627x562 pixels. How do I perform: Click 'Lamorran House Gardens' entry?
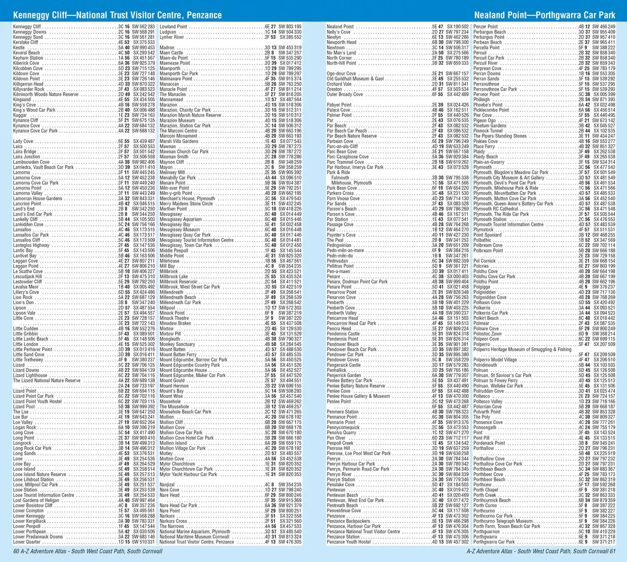coord(84,198)
